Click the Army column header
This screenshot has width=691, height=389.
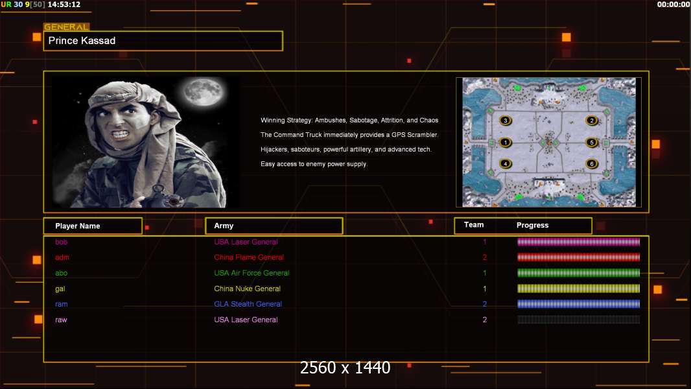(274, 226)
